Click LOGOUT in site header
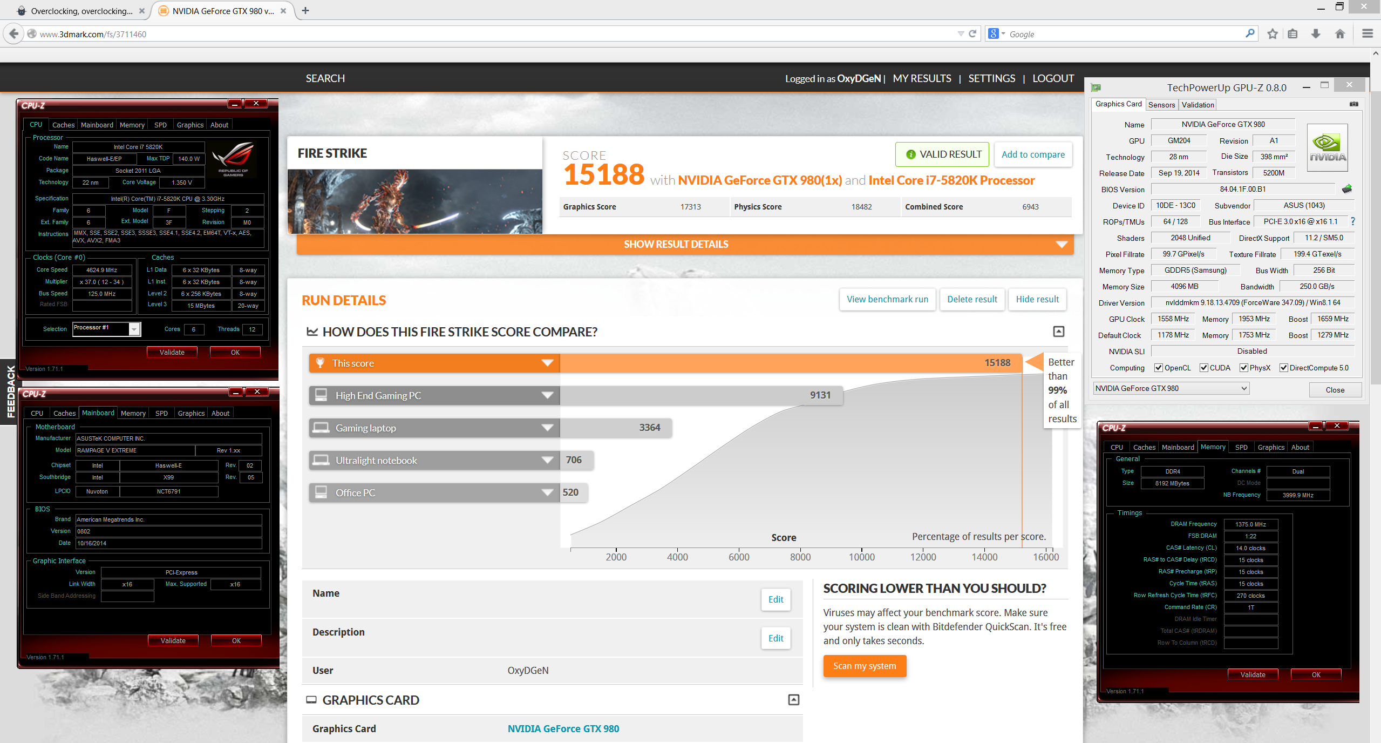 click(x=1053, y=78)
